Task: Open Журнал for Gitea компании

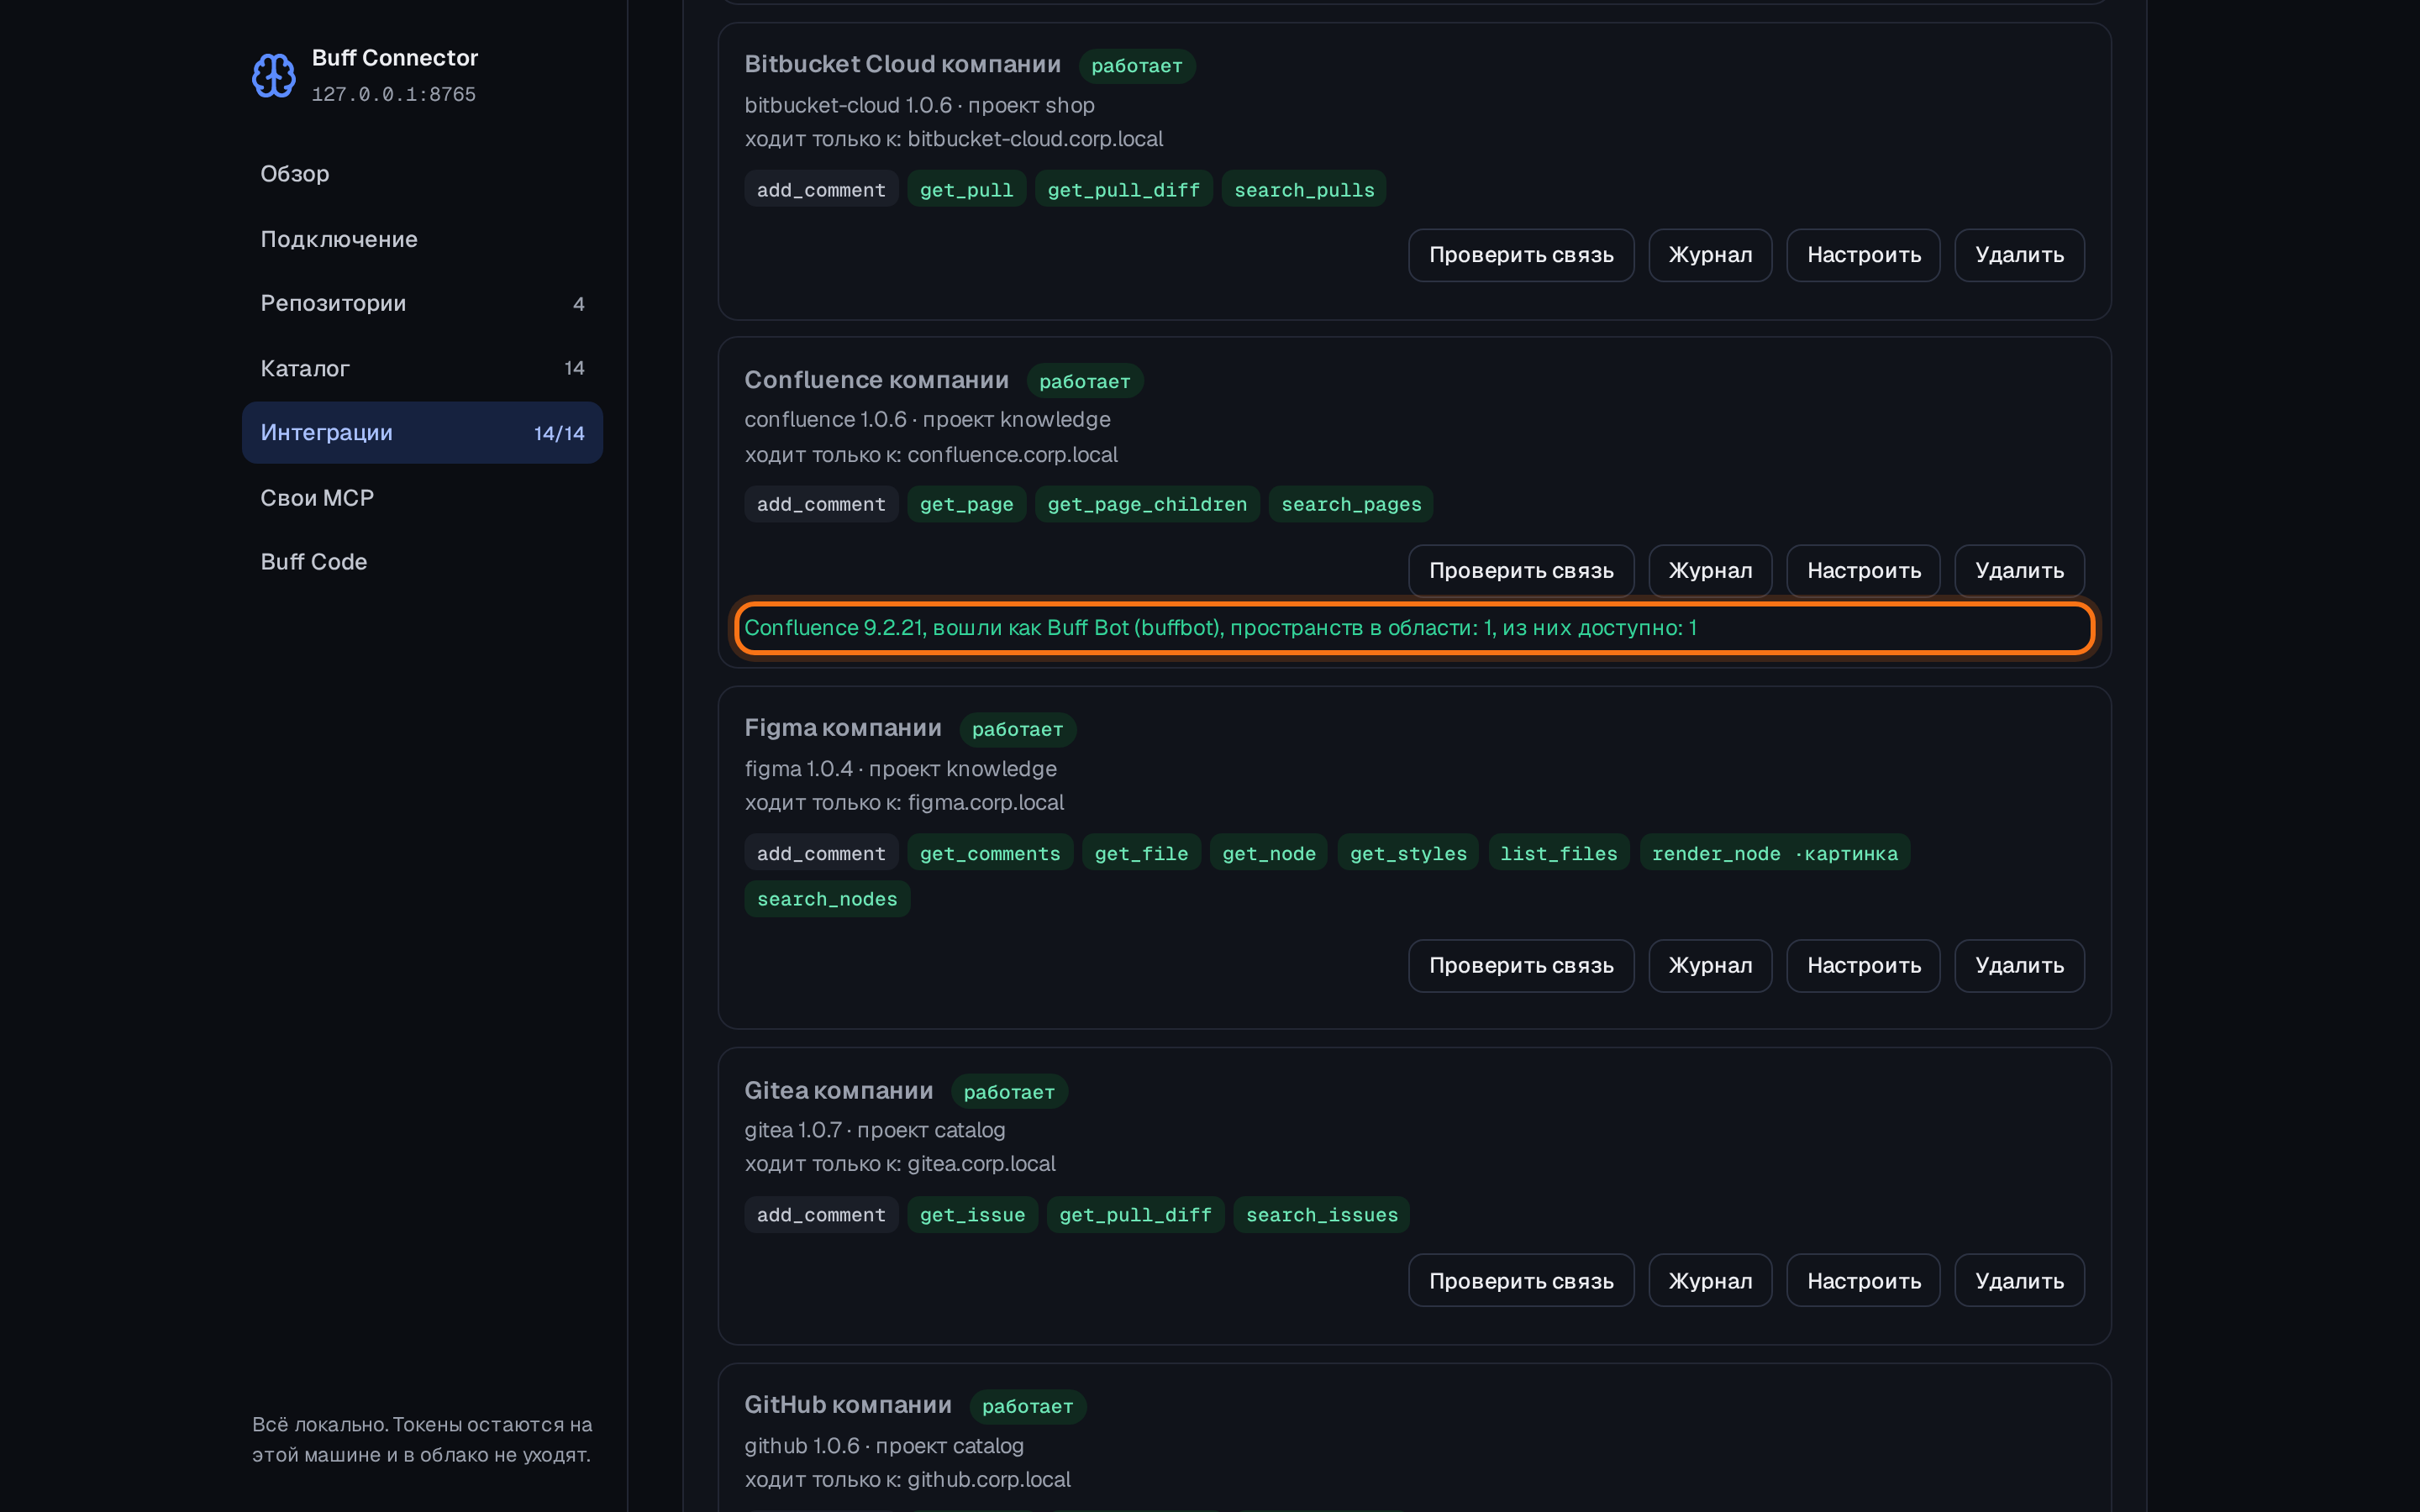Action: (1710, 1281)
